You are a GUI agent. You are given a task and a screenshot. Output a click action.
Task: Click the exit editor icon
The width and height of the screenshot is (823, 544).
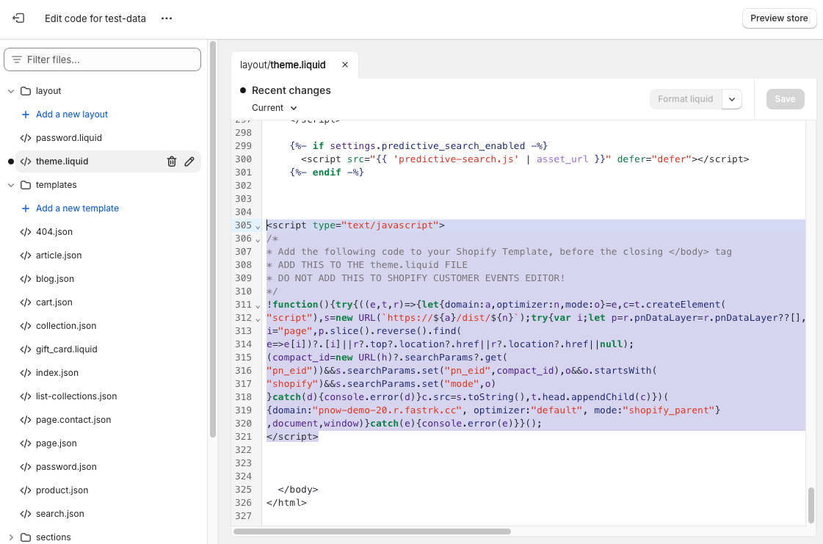tap(18, 18)
